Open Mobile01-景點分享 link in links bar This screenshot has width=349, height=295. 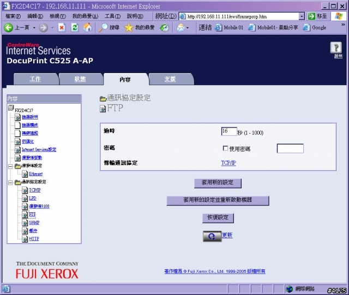(x=273, y=28)
